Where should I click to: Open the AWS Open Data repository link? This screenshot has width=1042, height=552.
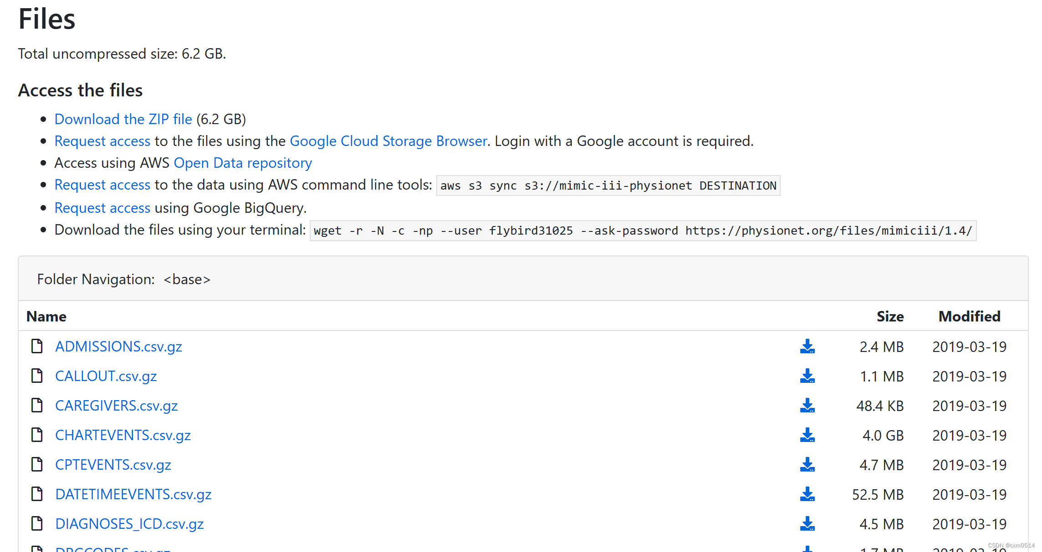[243, 163]
